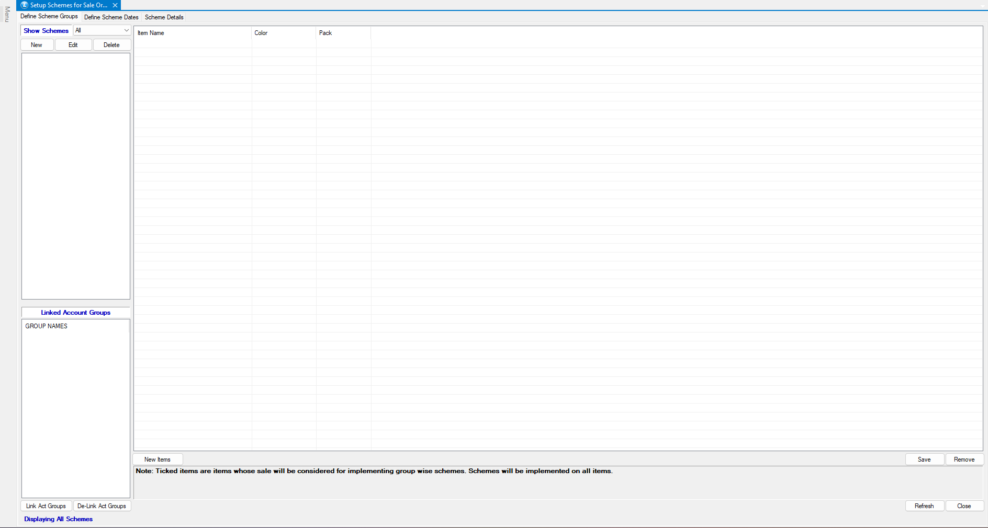
Task: Add items using the New Items button
Action: (158, 460)
